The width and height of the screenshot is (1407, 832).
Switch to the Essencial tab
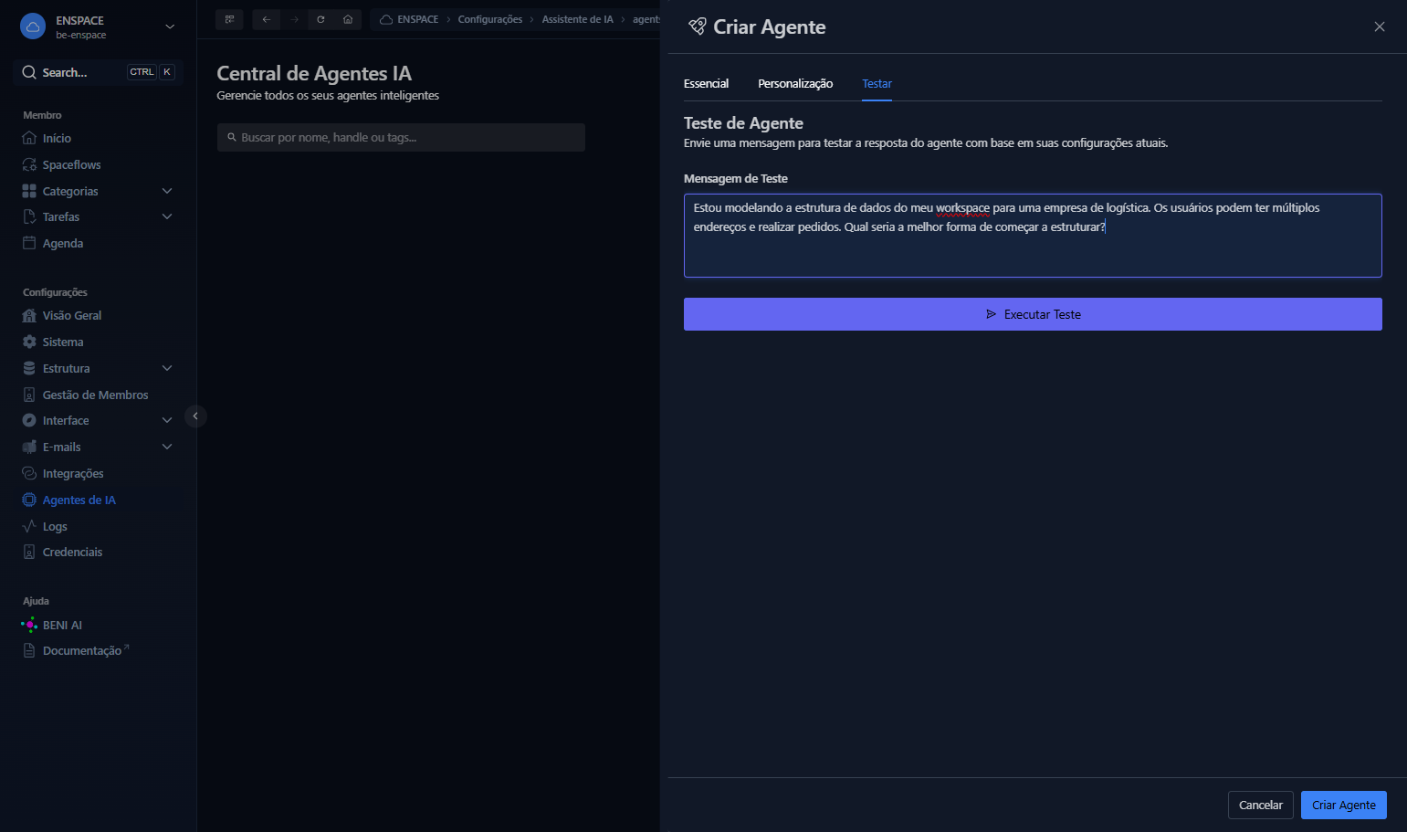[706, 83]
